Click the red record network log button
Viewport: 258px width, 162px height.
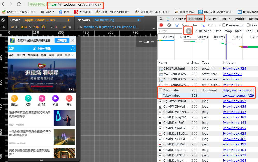tap(161, 25)
